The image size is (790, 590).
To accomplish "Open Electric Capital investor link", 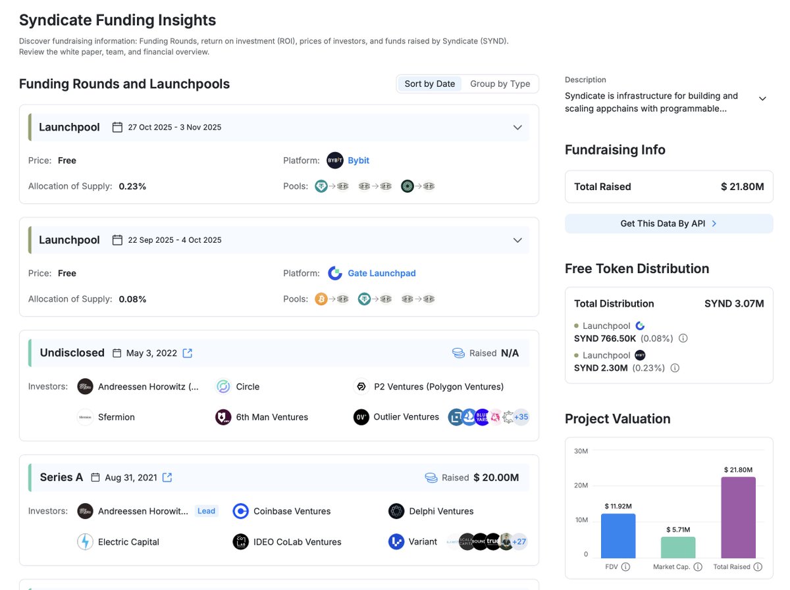I will click(128, 542).
